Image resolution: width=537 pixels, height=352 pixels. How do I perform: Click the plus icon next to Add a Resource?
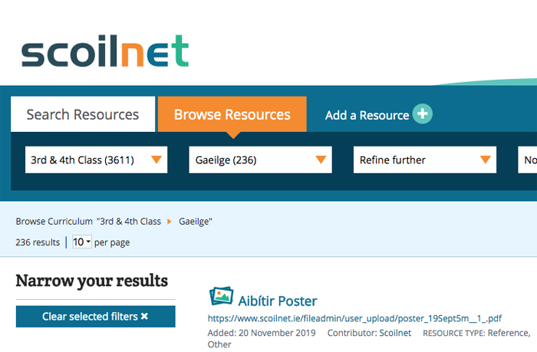pyautogui.click(x=422, y=113)
